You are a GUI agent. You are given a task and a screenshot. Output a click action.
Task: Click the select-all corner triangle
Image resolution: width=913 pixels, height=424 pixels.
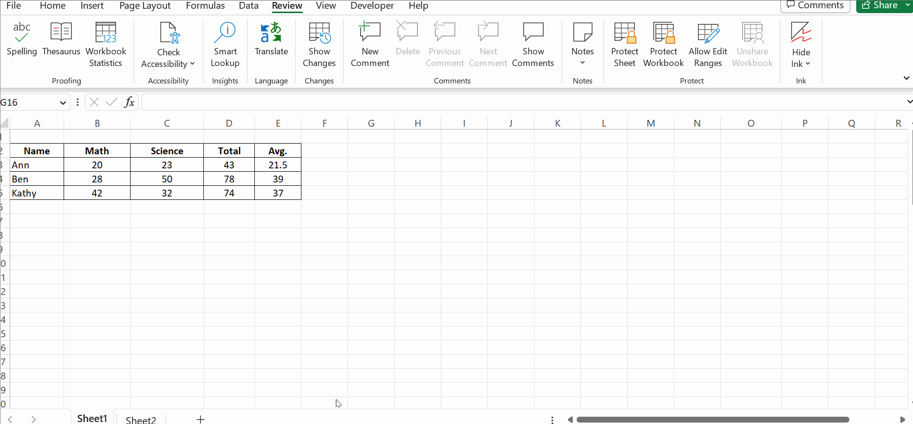click(x=5, y=123)
